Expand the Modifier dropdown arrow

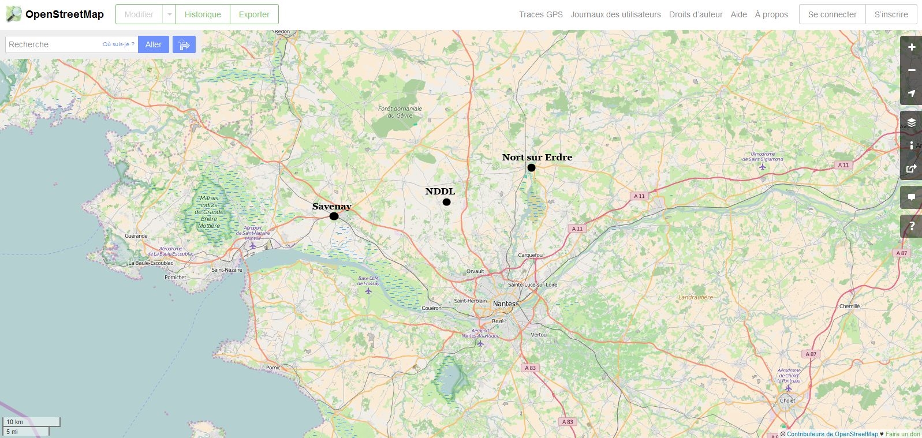click(x=169, y=14)
